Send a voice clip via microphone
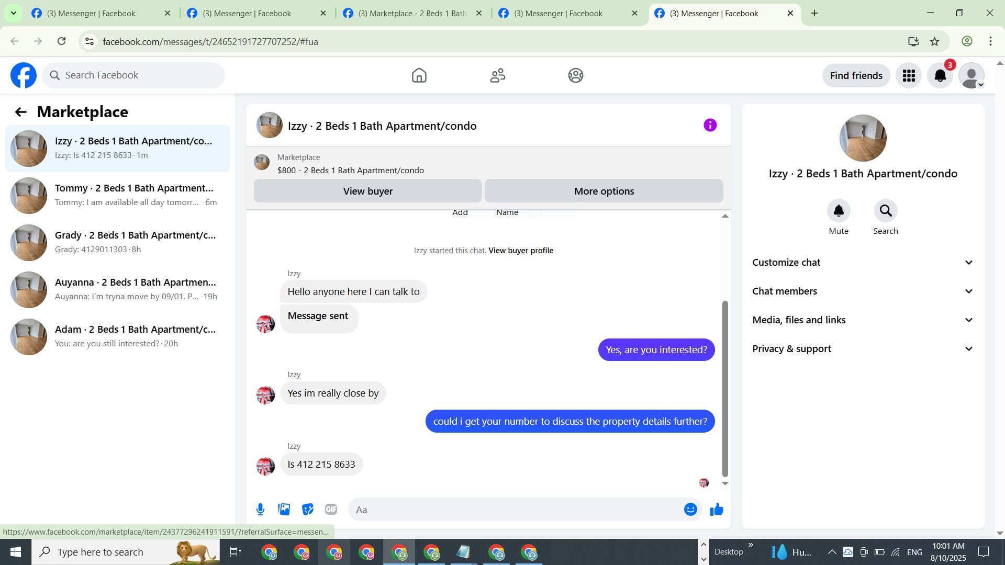 [260, 510]
